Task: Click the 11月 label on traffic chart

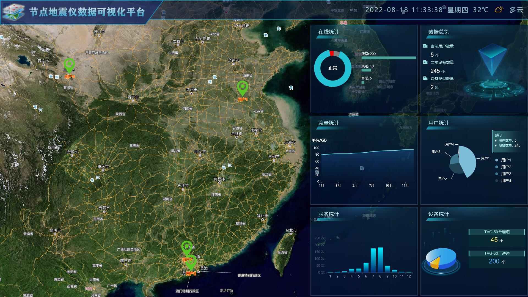Action: 405,186
